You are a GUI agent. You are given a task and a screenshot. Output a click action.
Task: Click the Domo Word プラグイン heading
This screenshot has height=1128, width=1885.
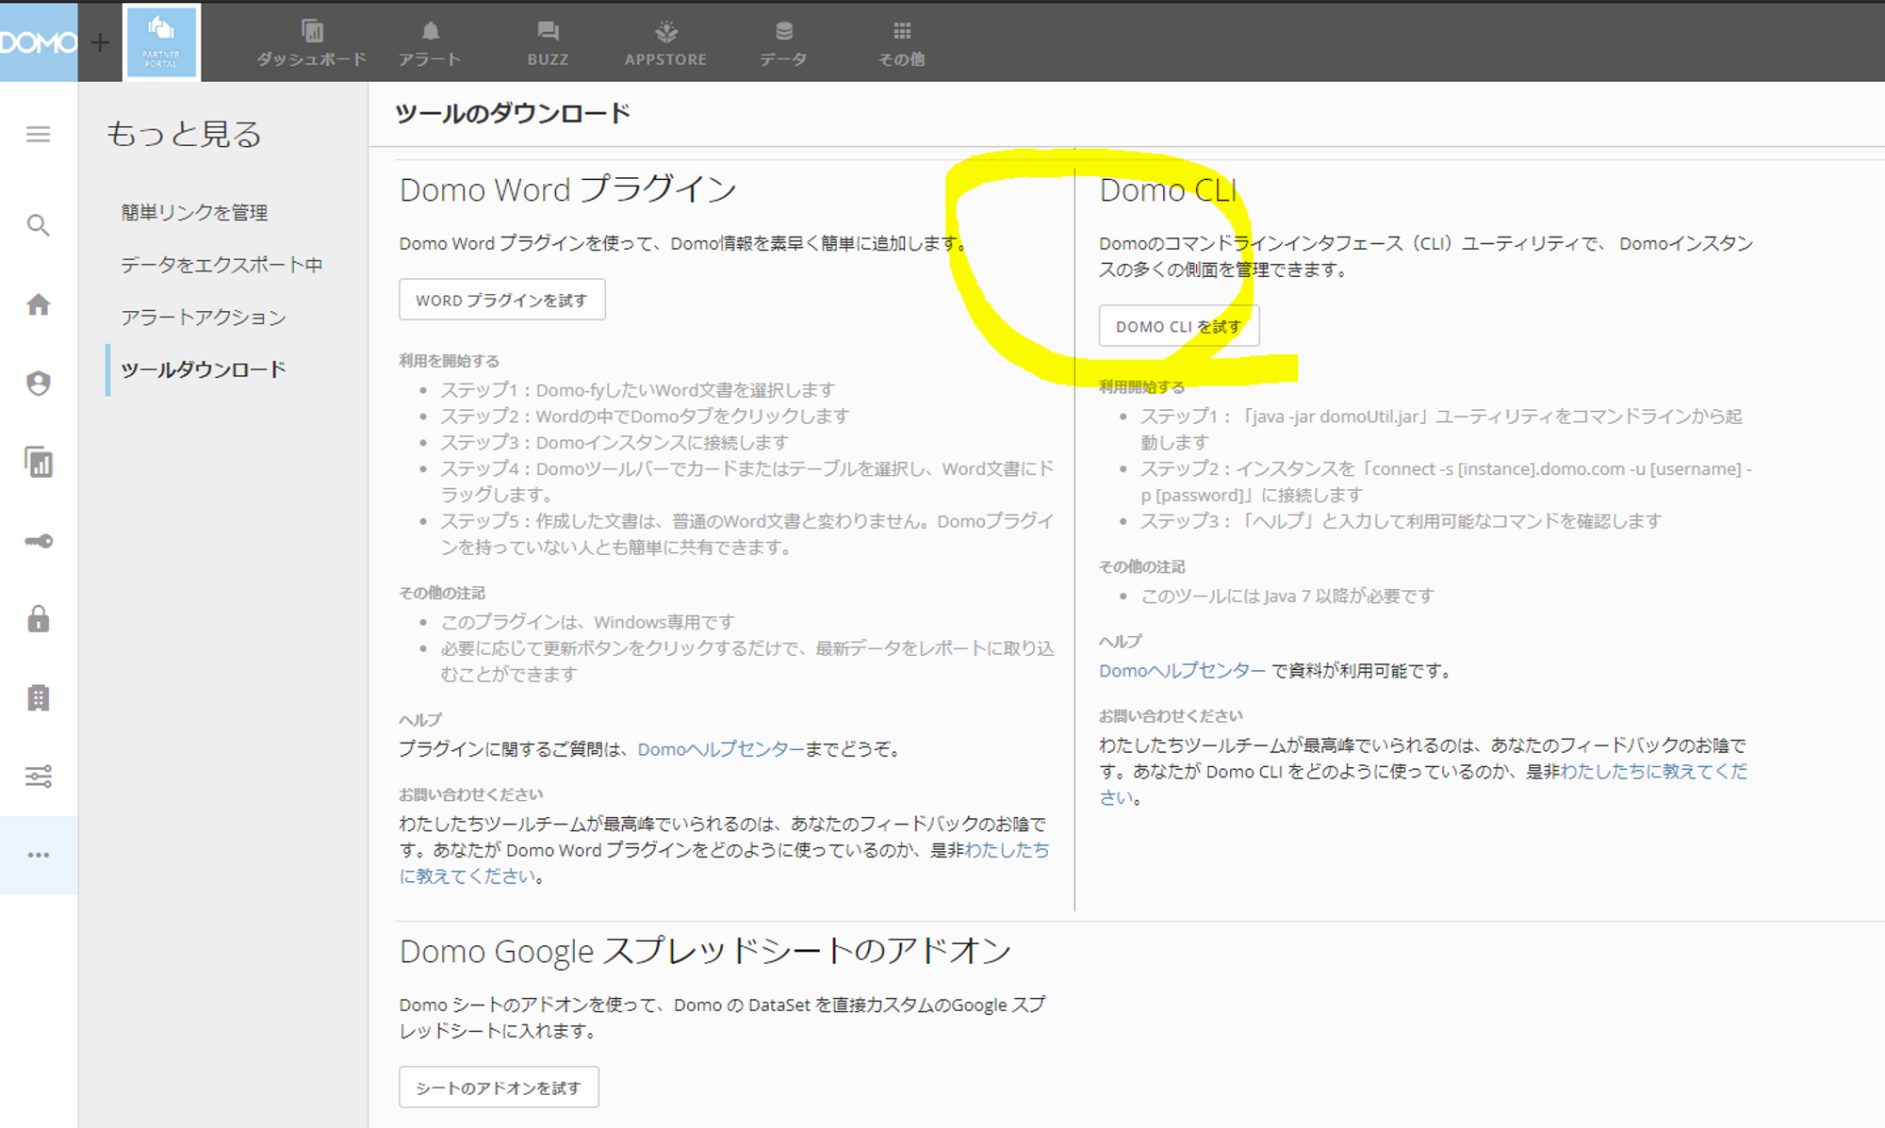point(568,189)
